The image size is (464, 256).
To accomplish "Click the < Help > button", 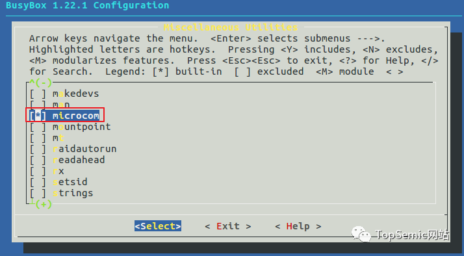I will (298, 226).
